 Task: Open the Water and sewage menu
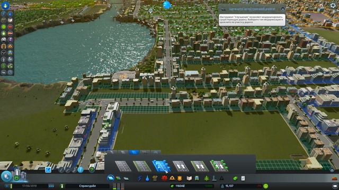click(147, 178)
